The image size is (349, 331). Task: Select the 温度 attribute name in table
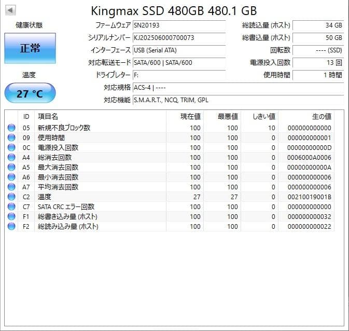pos(45,197)
